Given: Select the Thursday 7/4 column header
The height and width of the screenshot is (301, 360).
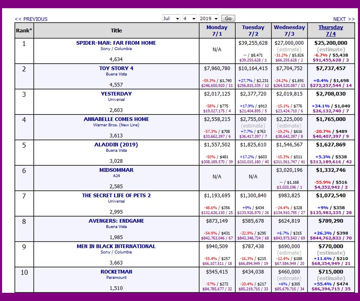Looking at the screenshot, I should click(330, 30).
